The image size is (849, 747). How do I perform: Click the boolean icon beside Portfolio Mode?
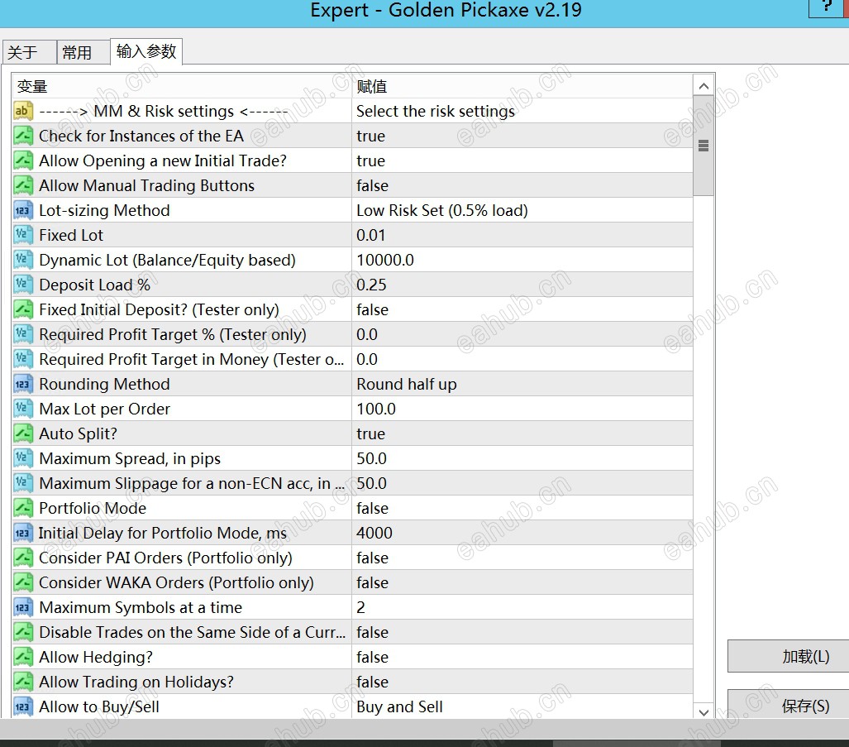pyautogui.click(x=23, y=508)
